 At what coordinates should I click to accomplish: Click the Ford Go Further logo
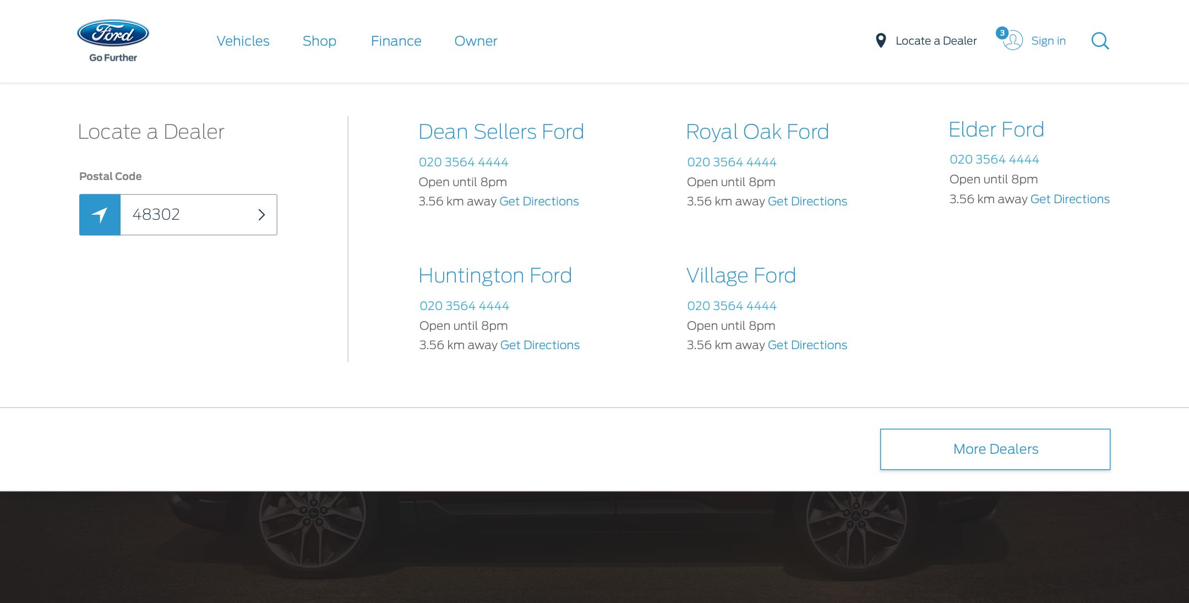tap(113, 41)
